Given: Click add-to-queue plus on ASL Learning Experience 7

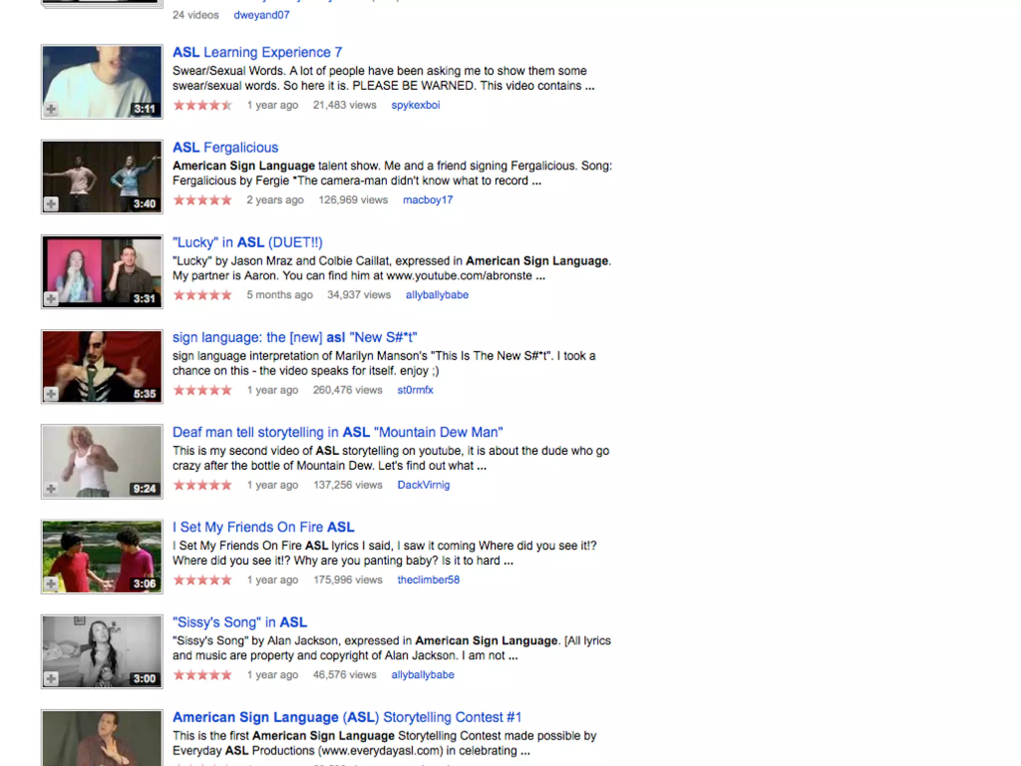Looking at the screenshot, I should pyautogui.click(x=51, y=109).
